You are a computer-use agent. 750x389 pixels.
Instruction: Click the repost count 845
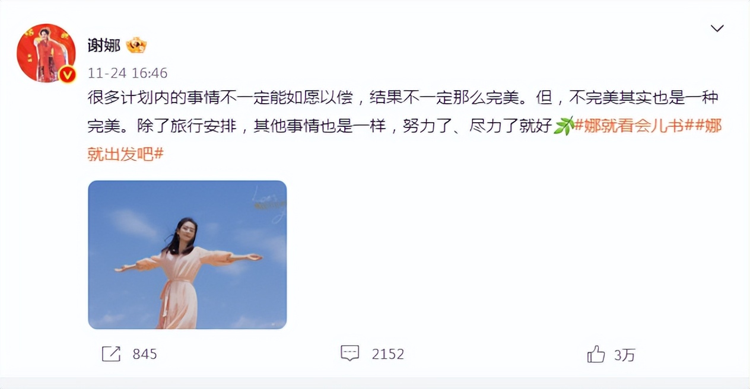pos(145,355)
